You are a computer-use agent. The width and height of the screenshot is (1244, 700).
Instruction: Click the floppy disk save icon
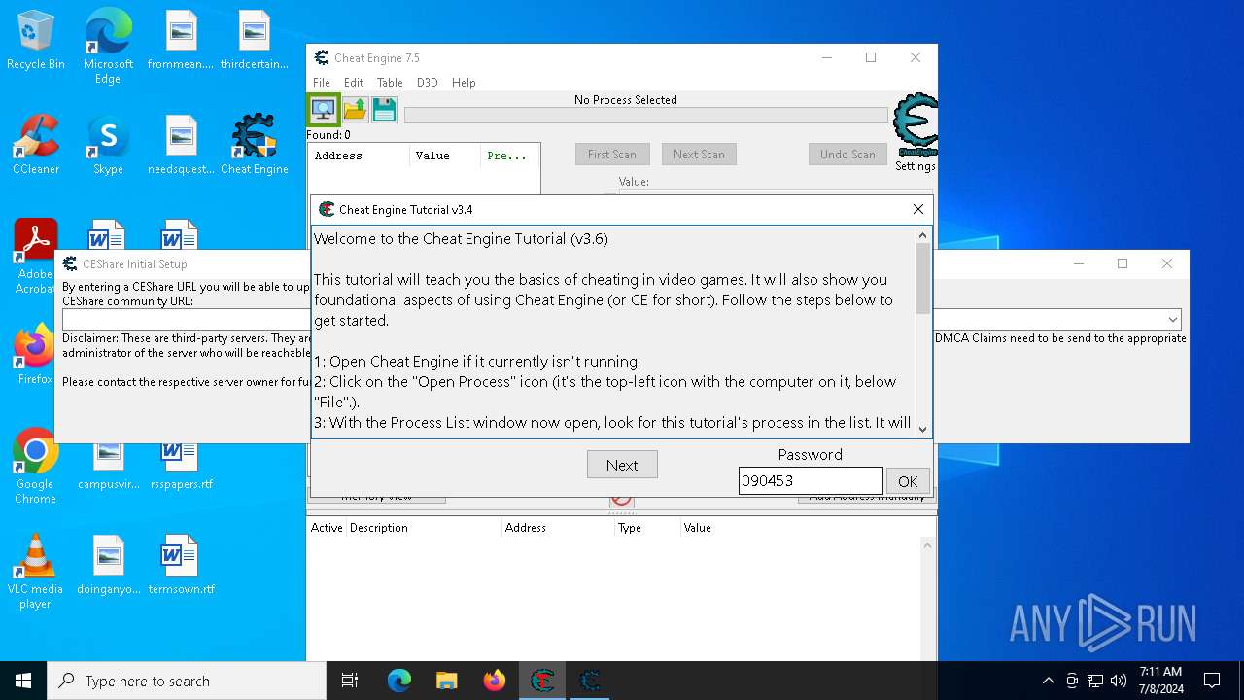(385, 110)
